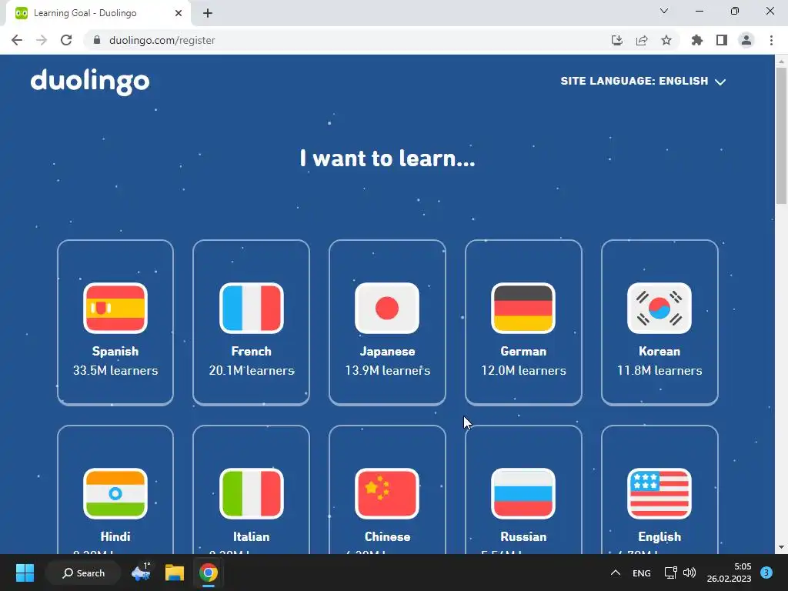Open the tab search chevron
The height and width of the screenshot is (591, 788).
tap(664, 11)
